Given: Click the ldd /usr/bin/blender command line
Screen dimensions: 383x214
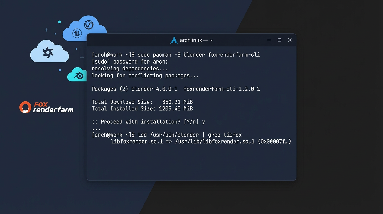Looking at the screenshot, I should [166, 135].
